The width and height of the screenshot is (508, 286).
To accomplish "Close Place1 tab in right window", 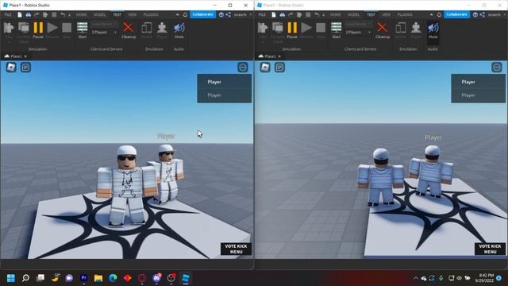I will pos(279,56).
